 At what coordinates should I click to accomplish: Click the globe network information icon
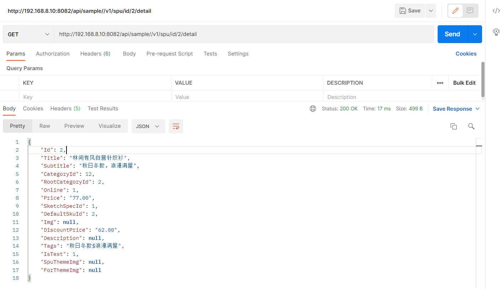313,109
